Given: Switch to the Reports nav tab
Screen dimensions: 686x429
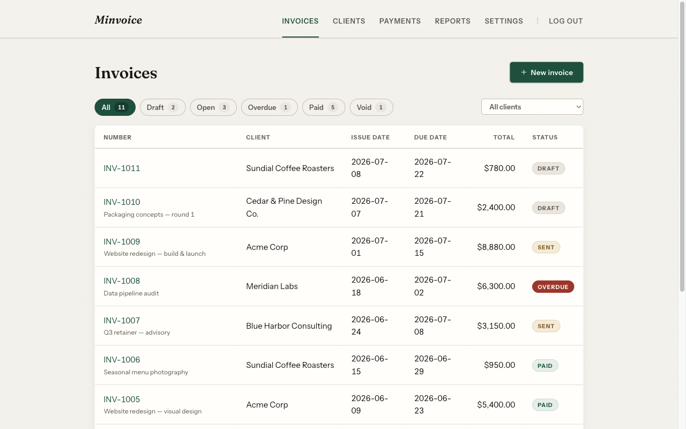Looking at the screenshot, I should (452, 21).
